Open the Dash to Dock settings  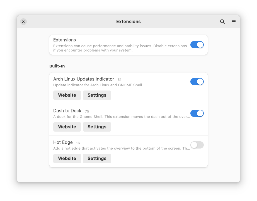click(97, 127)
